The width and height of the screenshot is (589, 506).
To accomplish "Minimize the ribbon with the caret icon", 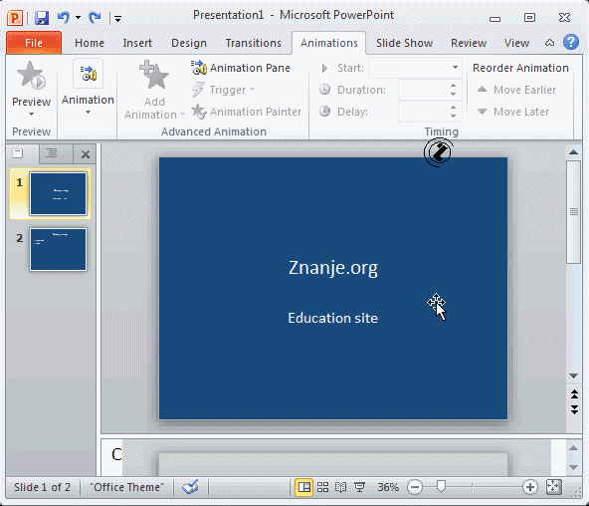I will [549, 43].
